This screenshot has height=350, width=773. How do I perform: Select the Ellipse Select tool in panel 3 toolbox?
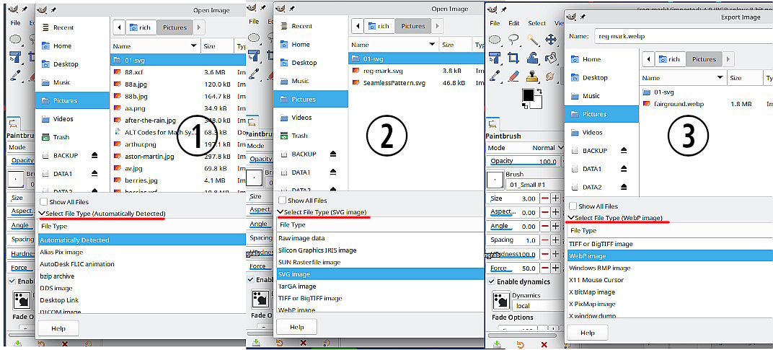point(495,40)
